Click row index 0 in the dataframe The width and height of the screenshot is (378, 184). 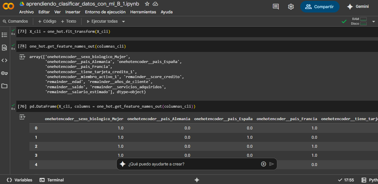(x=36, y=128)
